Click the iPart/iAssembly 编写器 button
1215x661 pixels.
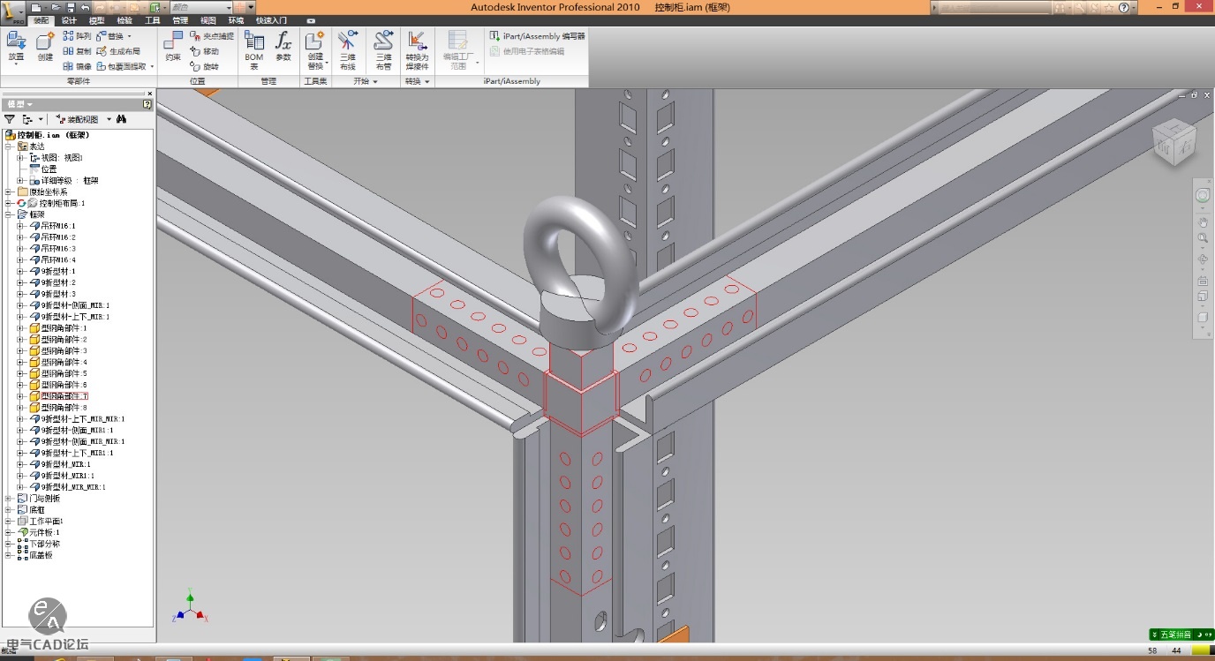point(538,36)
